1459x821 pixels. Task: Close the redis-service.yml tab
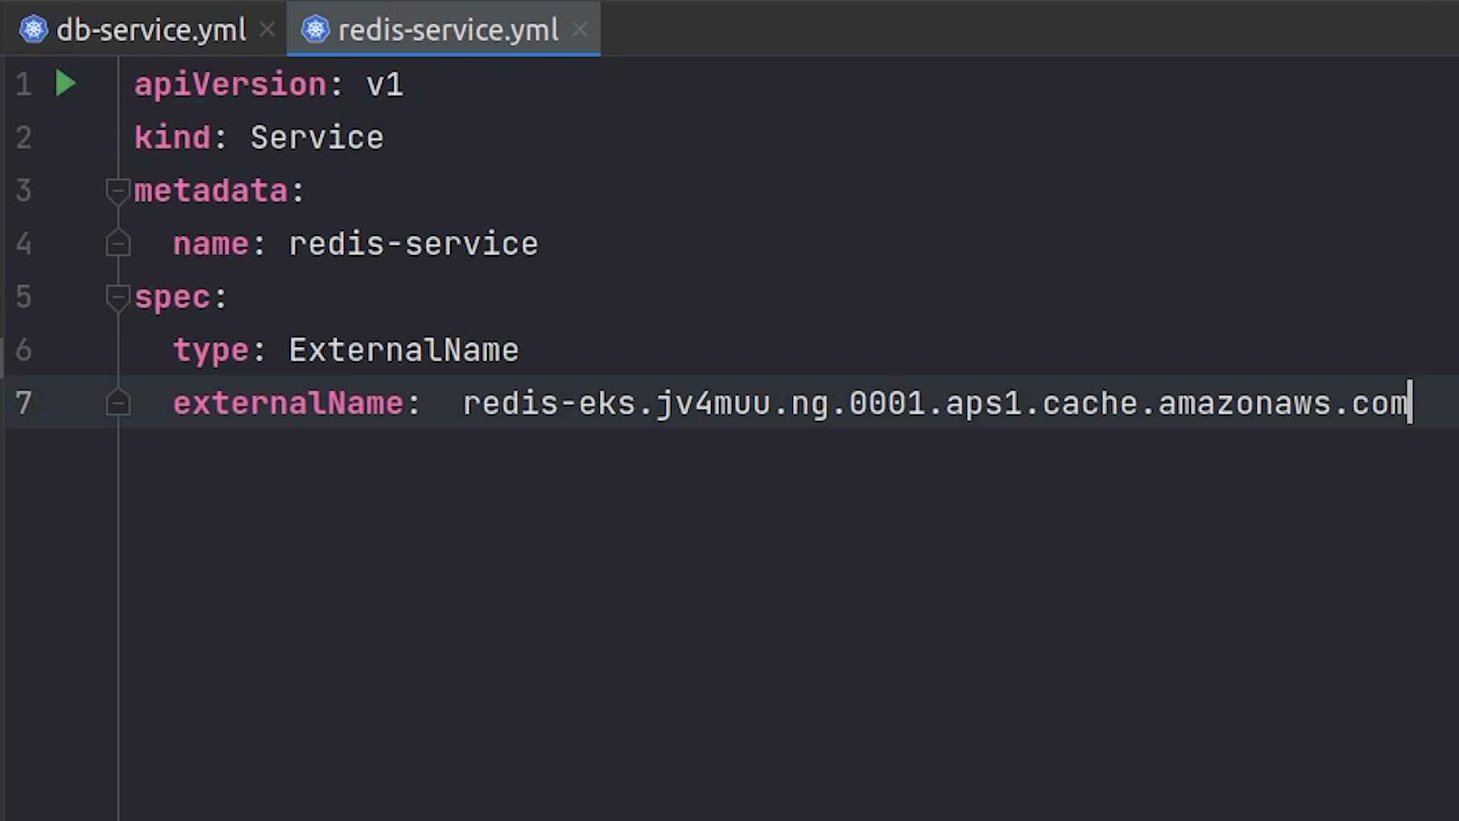(x=579, y=30)
